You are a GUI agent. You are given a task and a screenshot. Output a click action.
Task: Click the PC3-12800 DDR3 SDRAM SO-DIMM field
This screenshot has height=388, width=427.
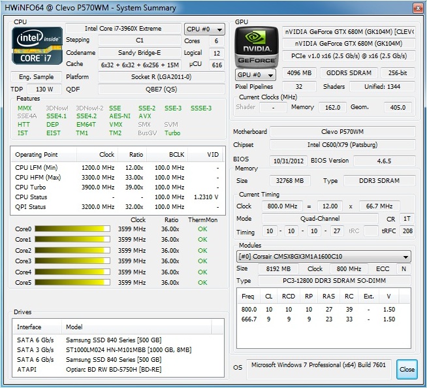coord(334,280)
